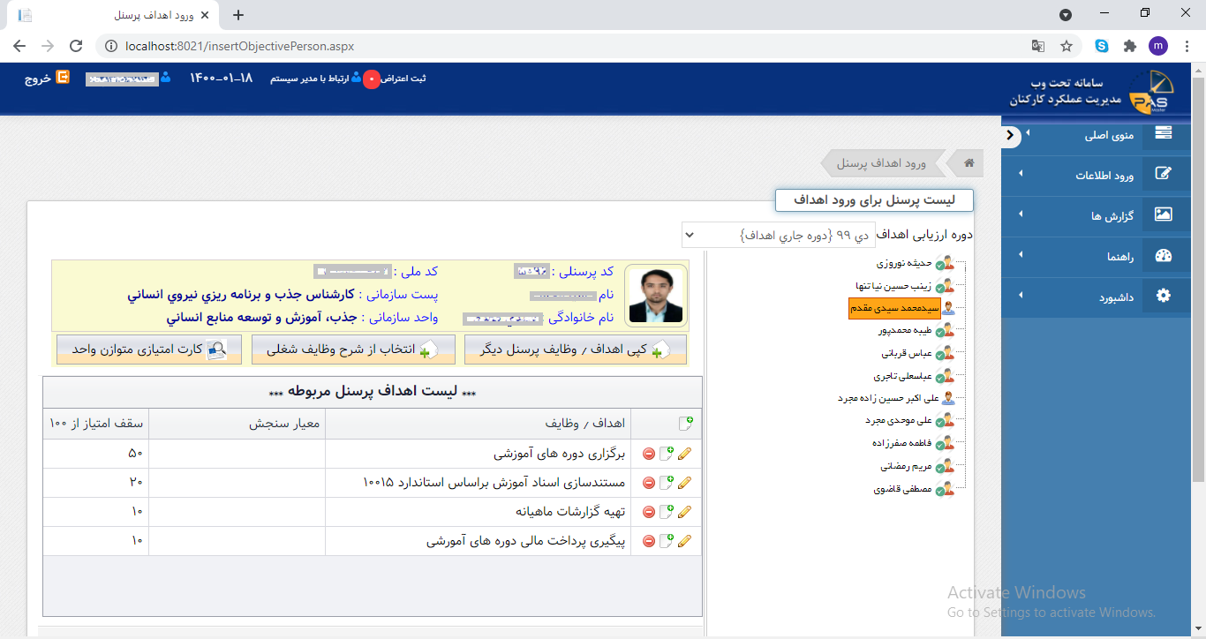Select علی اکبر حسین زاده مجرد
1206x639 pixels.
pos(886,398)
